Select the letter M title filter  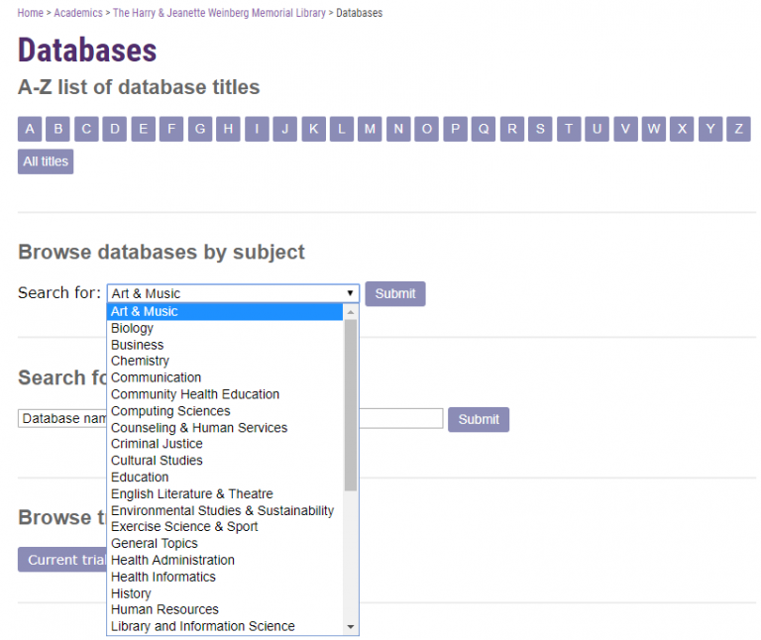[x=370, y=129]
